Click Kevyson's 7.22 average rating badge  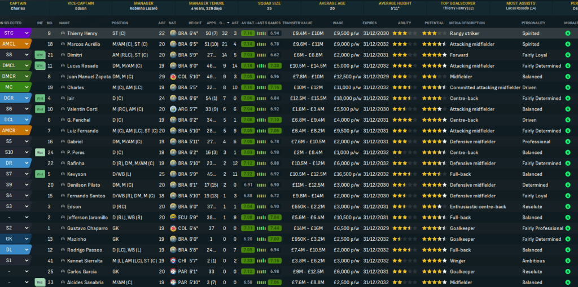(x=247, y=174)
